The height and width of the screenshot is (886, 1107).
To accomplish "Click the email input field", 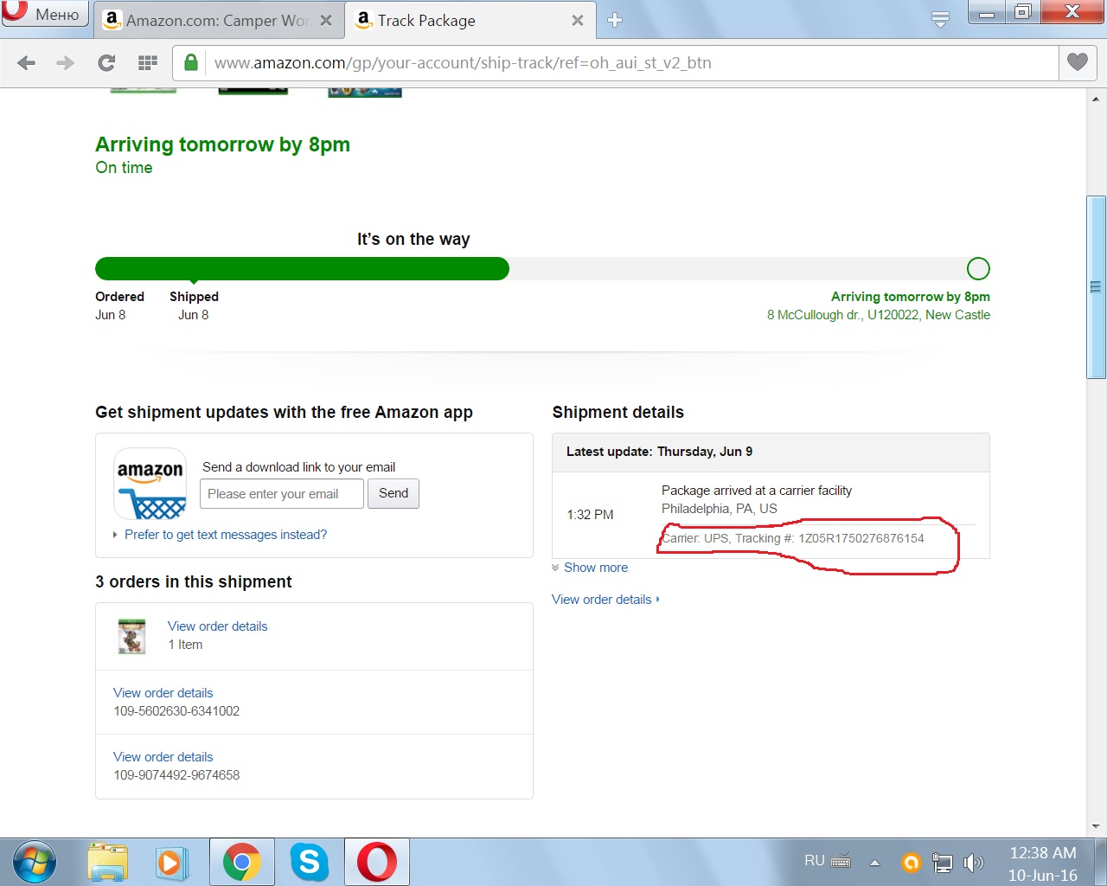I will 282,494.
